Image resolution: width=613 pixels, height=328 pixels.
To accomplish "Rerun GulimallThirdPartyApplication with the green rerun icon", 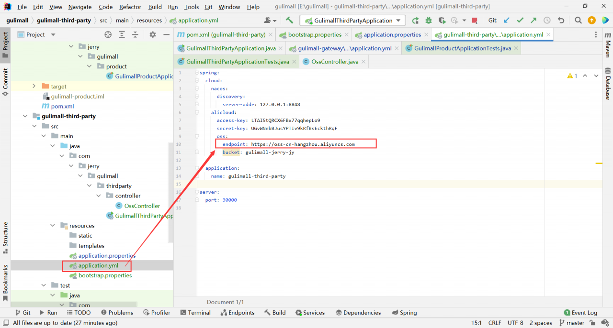I will point(415,21).
